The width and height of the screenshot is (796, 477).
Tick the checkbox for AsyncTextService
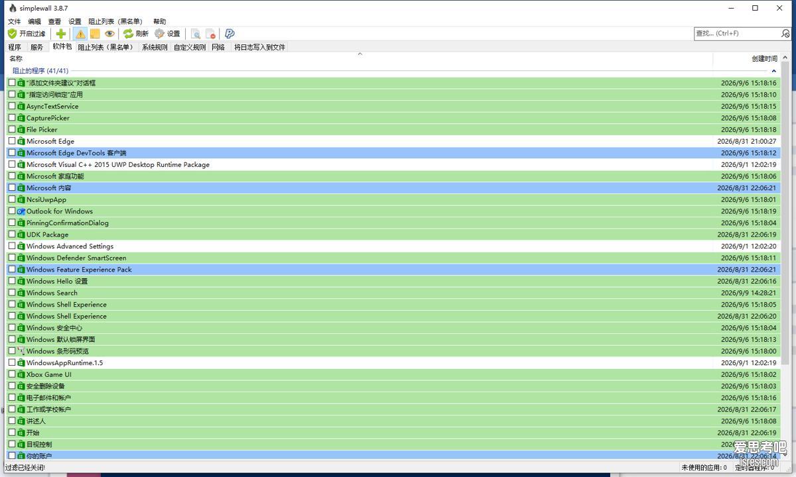12,106
